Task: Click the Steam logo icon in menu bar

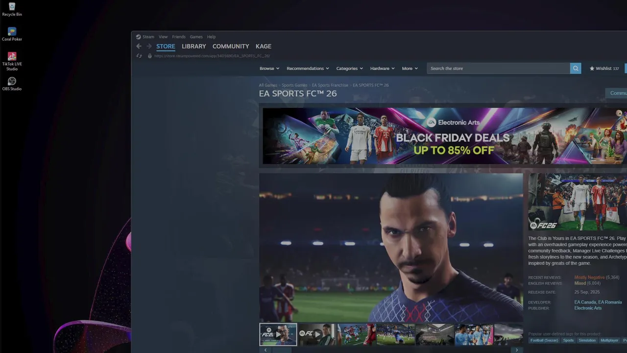Action: (138, 37)
